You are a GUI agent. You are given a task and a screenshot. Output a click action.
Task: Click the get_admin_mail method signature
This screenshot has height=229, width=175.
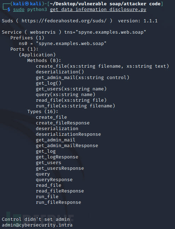pos(83,78)
